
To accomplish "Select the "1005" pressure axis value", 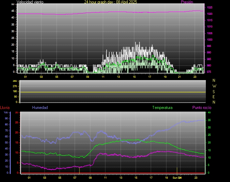I will pyautogui.click(x=210, y=33).
